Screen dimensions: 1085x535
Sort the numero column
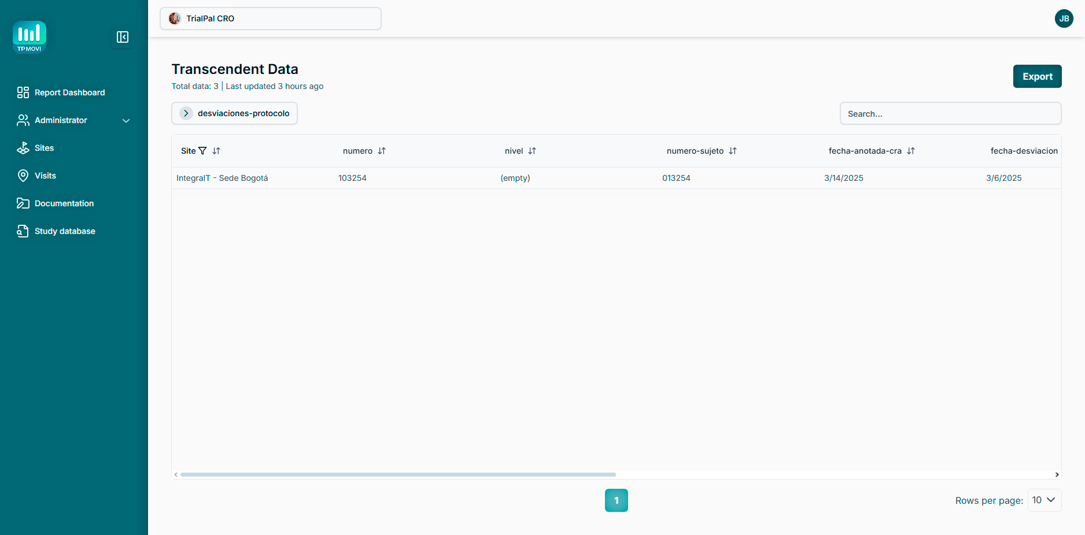click(382, 151)
